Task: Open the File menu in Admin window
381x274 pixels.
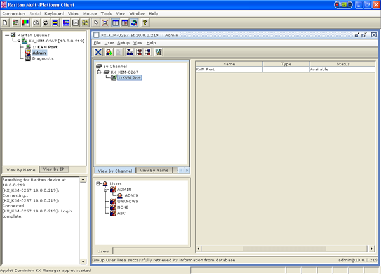Action: [x=97, y=43]
